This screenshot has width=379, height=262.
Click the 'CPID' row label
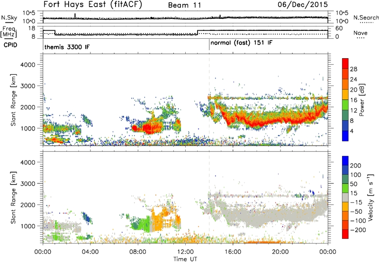10,45
